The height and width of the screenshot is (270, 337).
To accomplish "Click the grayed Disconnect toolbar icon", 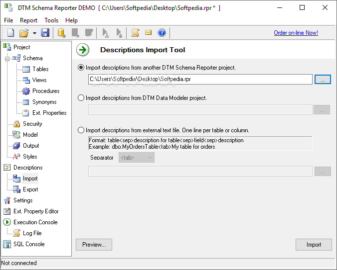I will [x=75, y=33].
